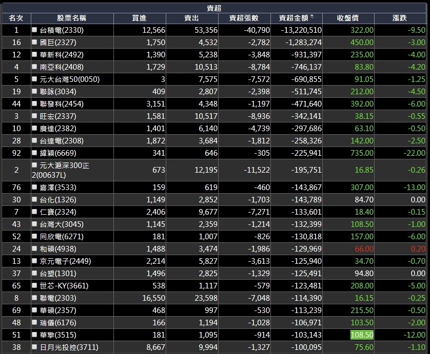Open stock 台積電(2330) name
The height and width of the screenshot is (354, 430).
click(x=62, y=30)
